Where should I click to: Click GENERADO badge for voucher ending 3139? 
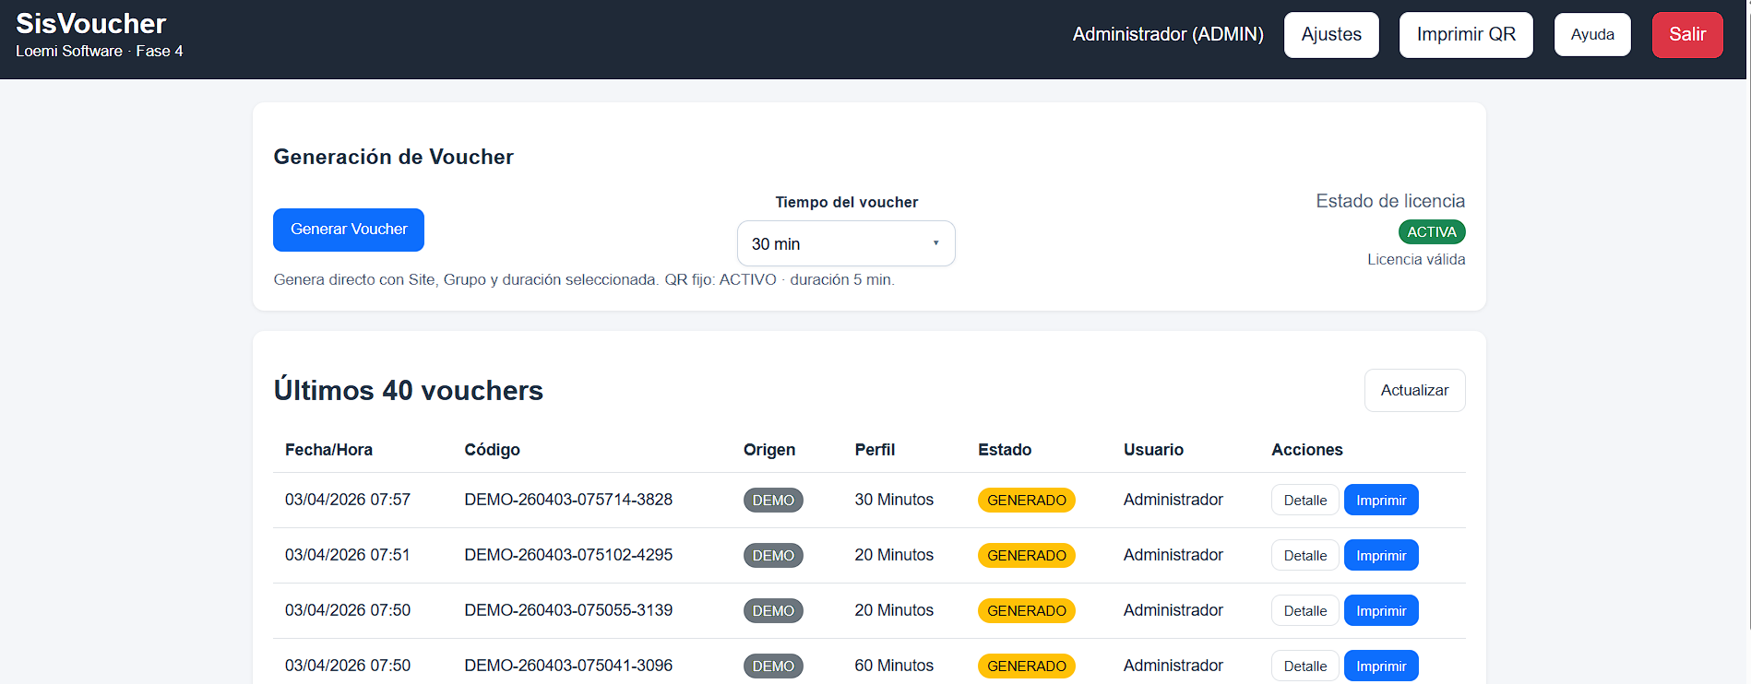pos(1026,610)
